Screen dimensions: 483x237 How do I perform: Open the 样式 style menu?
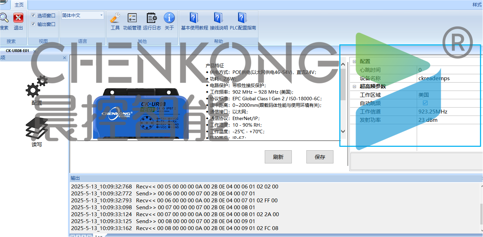[477, 5]
